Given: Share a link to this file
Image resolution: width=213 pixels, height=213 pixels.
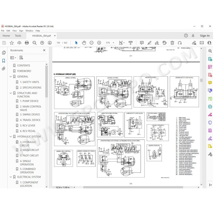Looking at the screenshot, I should (x=194, y=43).
